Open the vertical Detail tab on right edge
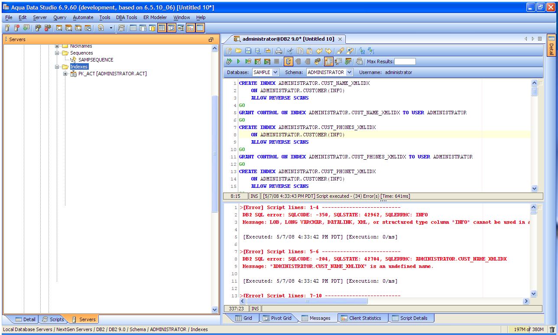The image size is (558, 335). [551, 45]
